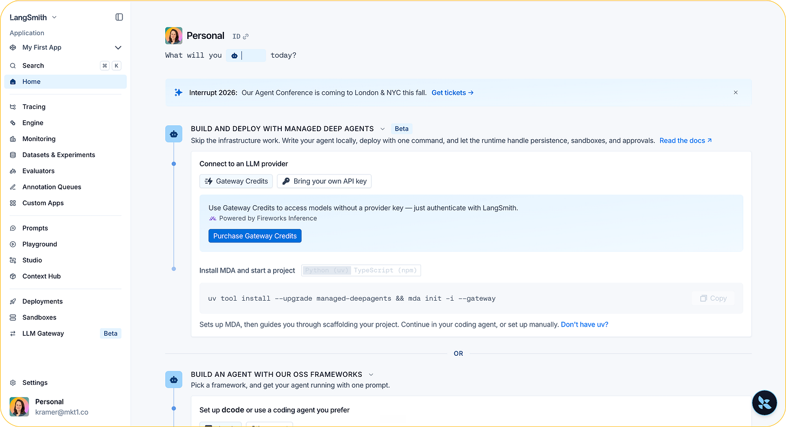Switch to the TypeScript (npm) tab

click(385, 270)
